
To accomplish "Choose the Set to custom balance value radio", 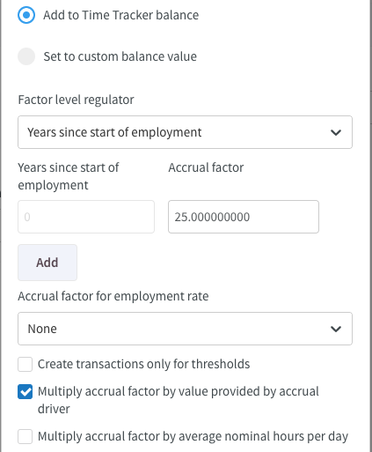I will point(26,56).
